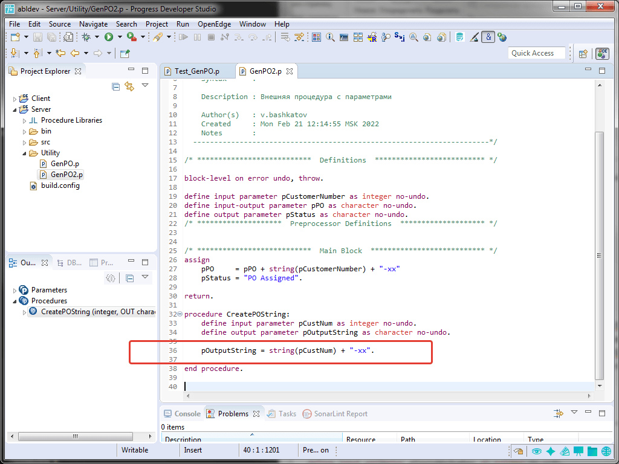Click Collapse All in Project Explorer

(115, 86)
